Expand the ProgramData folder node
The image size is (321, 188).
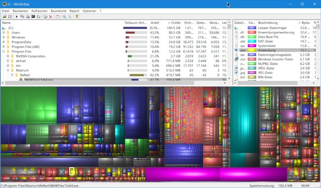click(3, 42)
